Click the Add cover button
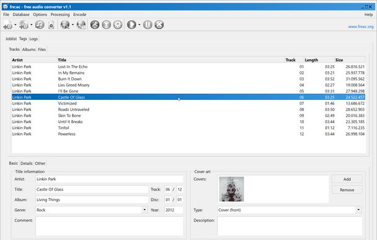Image resolution: width=377 pixels, height=240 pixels. click(x=347, y=179)
